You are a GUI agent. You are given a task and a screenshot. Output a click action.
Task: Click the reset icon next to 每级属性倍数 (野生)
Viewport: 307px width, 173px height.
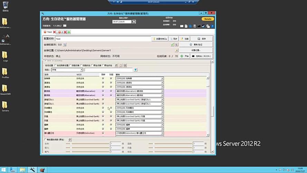[x=70, y=140]
